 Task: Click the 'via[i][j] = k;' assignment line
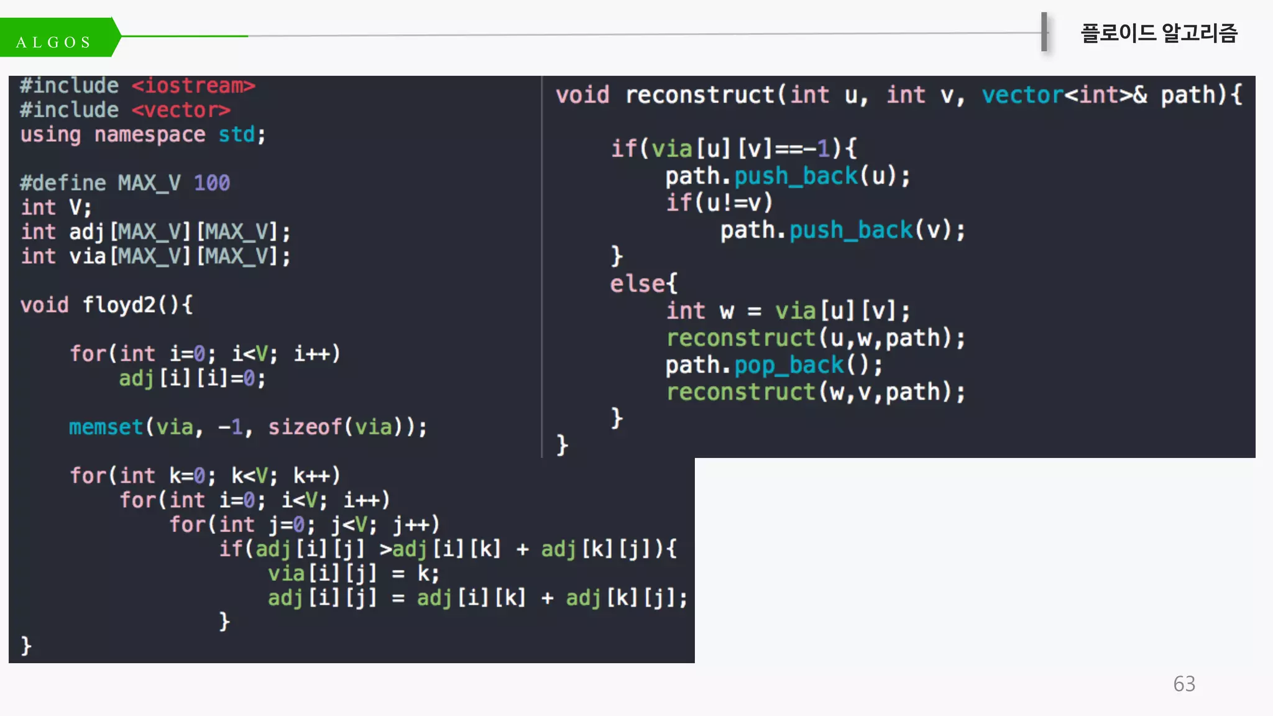[x=353, y=573]
